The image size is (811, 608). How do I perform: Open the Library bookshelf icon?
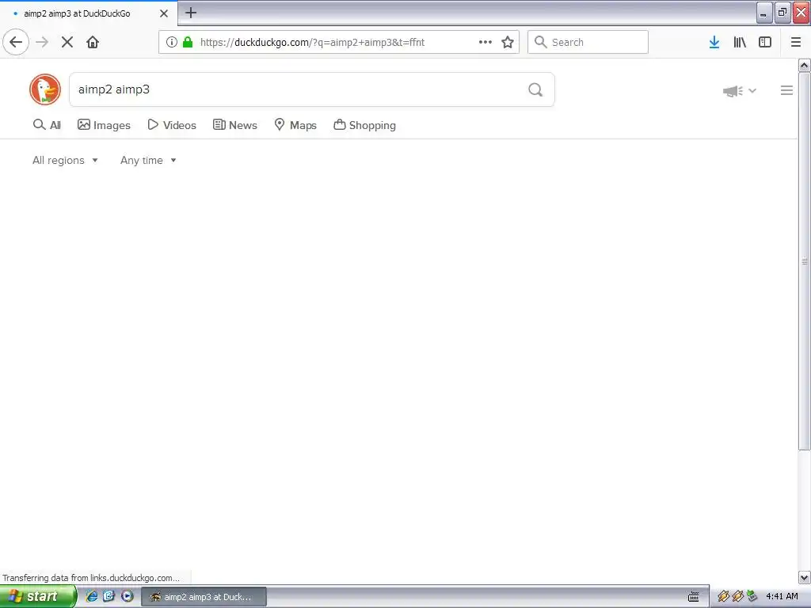coord(740,42)
